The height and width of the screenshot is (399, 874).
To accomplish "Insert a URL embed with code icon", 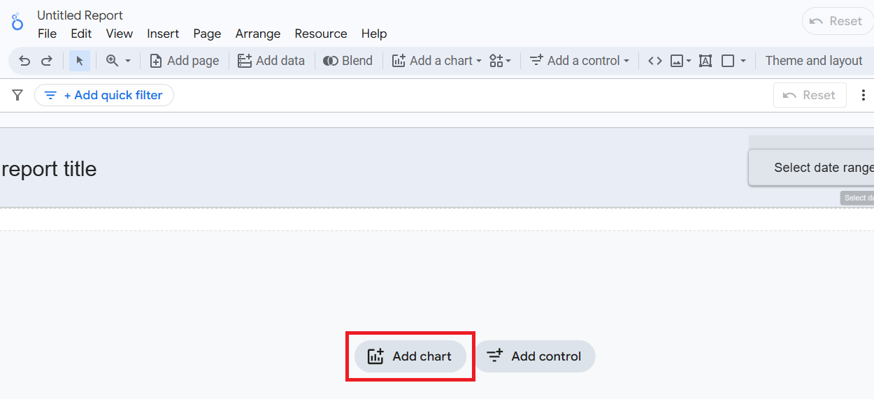I will pos(654,61).
